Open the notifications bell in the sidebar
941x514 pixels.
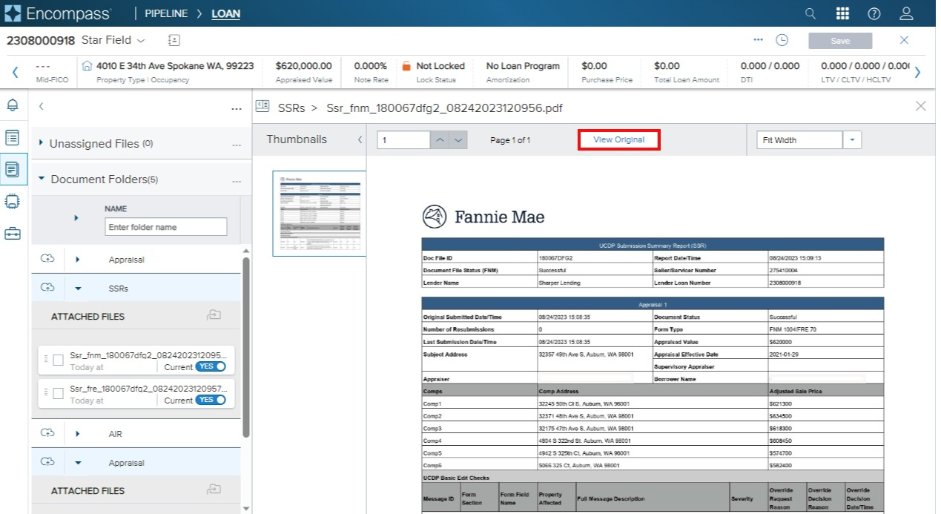click(x=13, y=106)
